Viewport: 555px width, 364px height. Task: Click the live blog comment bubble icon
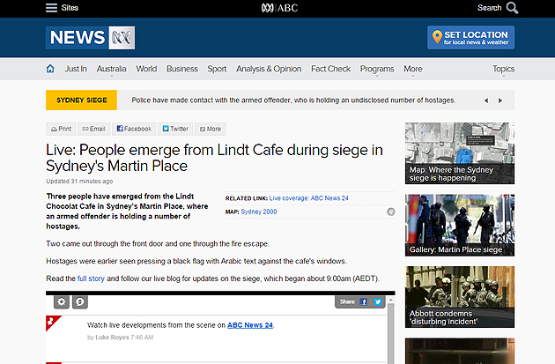(80, 301)
